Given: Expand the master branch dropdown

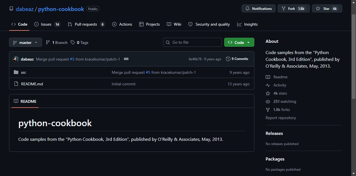Looking at the screenshot, I should click(x=25, y=43).
